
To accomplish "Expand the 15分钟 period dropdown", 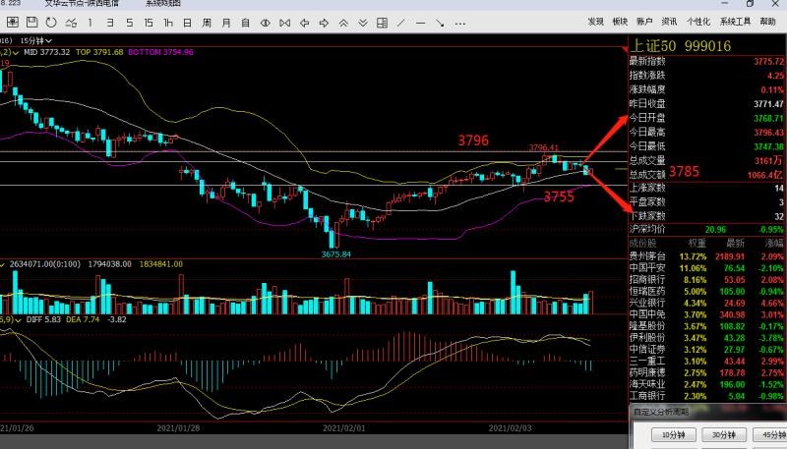I will coord(36,40).
